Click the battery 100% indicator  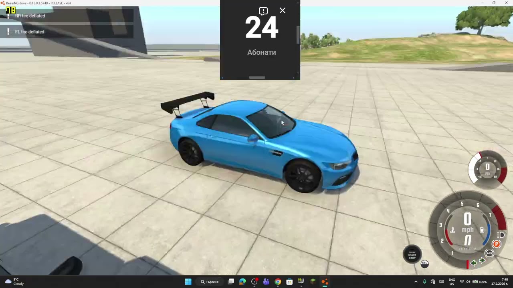coord(480,282)
